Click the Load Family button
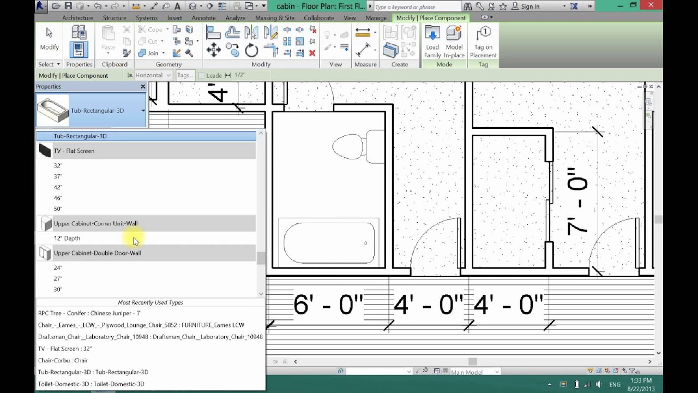698x393 pixels. [432, 42]
